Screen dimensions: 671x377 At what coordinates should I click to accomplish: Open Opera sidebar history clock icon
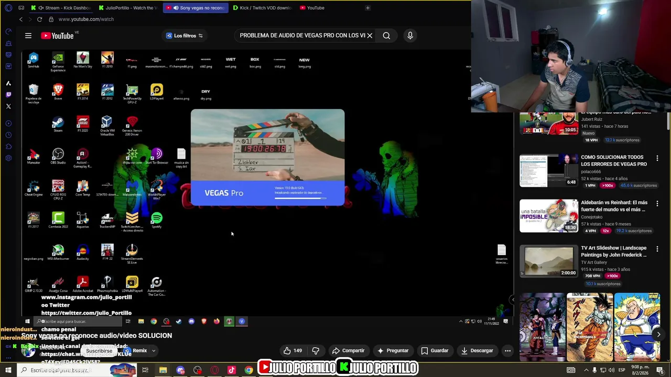pos(8,135)
